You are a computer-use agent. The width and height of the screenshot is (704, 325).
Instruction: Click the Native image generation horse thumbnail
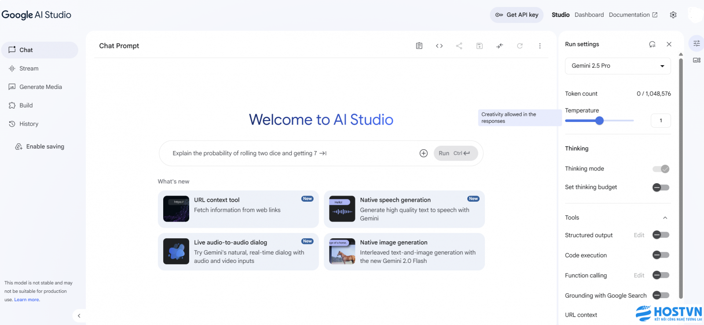point(342,251)
